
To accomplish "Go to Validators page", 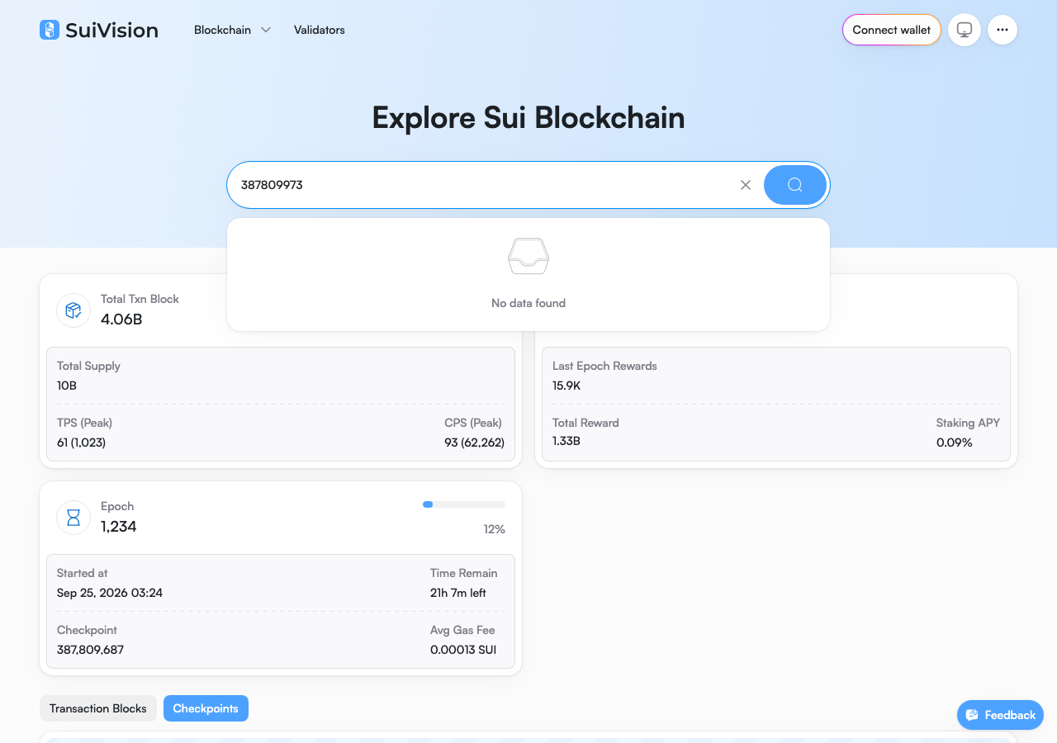I will tap(320, 30).
